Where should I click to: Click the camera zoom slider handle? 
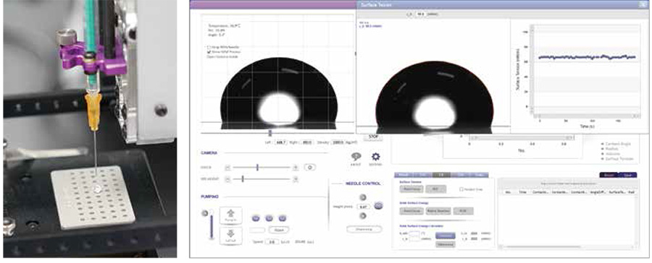coord(257,168)
